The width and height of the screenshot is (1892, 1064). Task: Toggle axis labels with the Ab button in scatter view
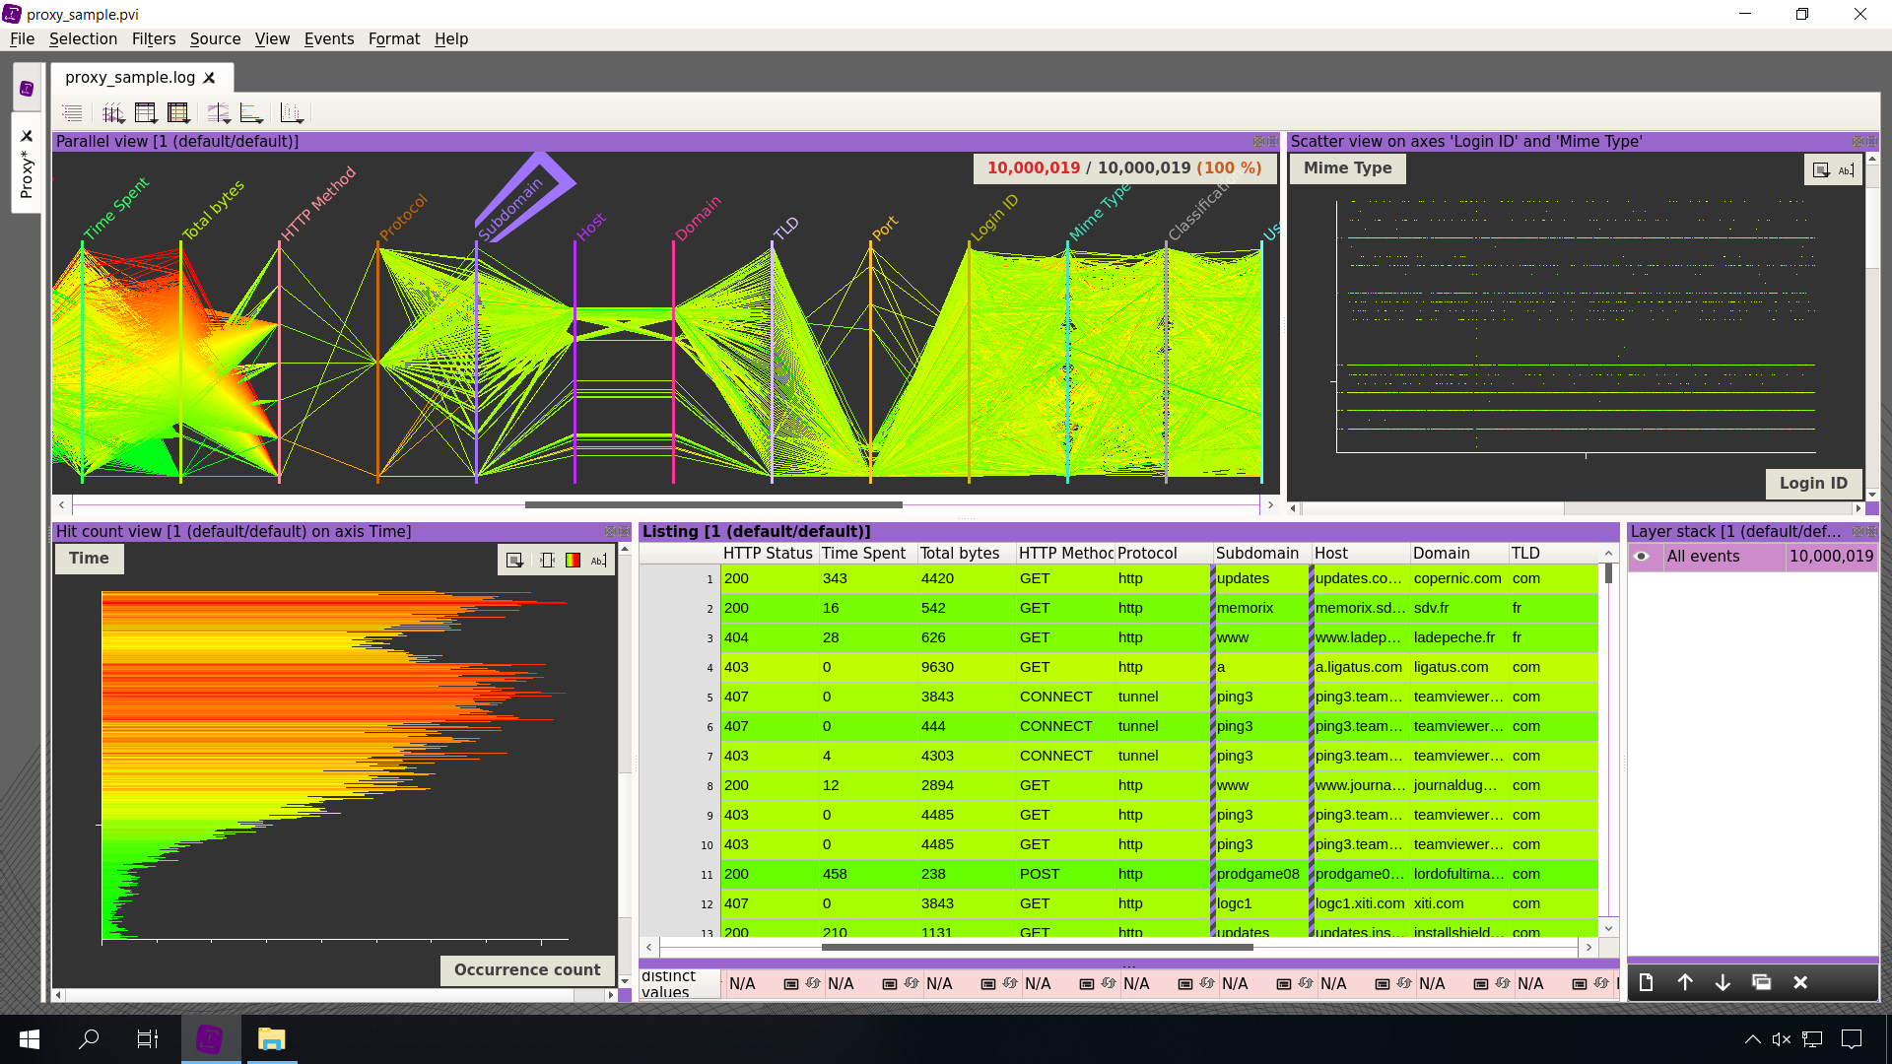click(1845, 169)
